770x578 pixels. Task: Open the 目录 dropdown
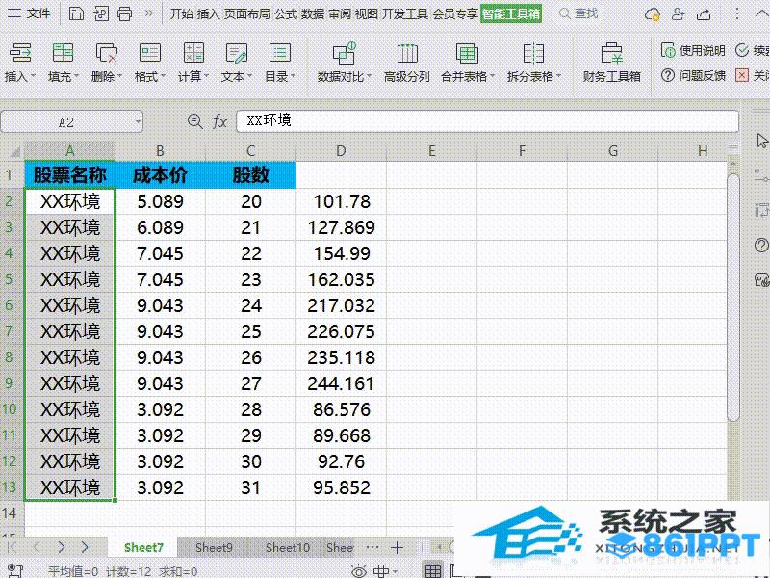279,63
